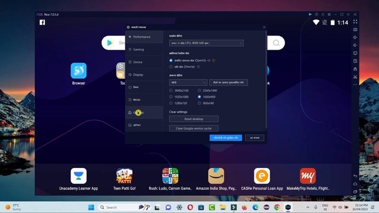Tap the Facebook notification icon
Viewport: 379px width, 213px height.
pos(42,22)
